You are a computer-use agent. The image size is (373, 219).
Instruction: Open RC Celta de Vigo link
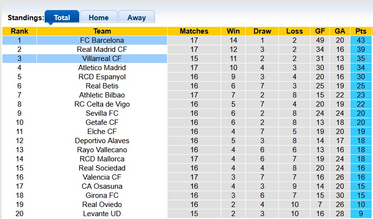(x=102, y=104)
